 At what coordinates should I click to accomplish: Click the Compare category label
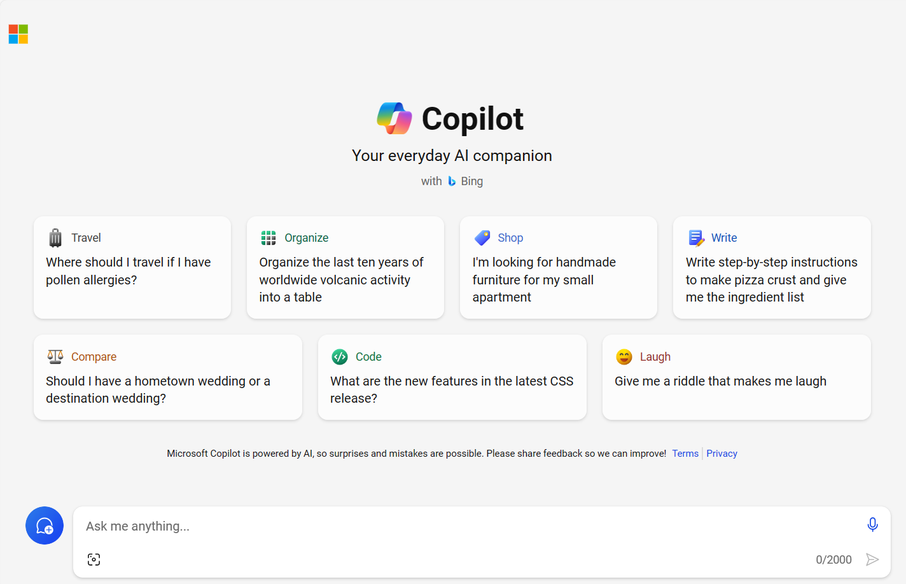(94, 357)
